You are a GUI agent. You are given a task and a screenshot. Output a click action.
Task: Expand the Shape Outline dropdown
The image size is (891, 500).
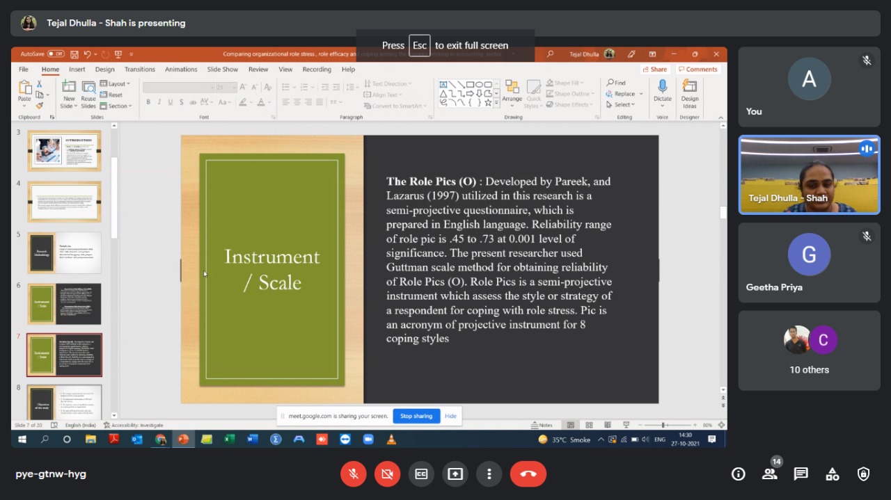click(569, 94)
